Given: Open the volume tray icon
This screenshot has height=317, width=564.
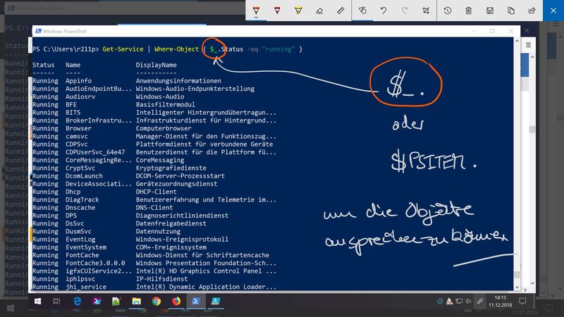Looking at the screenshot, I should pos(468,302).
